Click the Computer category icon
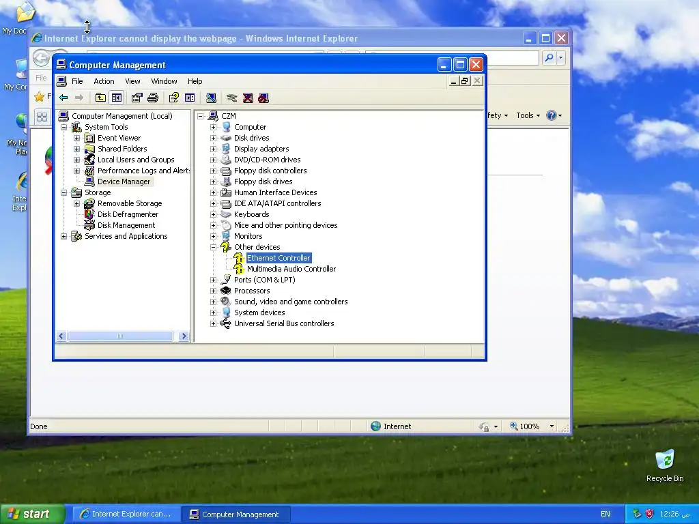Viewport: 699px width, 524px height. click(x=226, y=127)
